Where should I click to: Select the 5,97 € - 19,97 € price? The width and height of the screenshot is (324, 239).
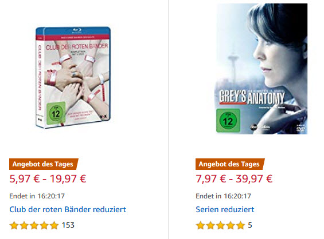click(x=48, y=178)
